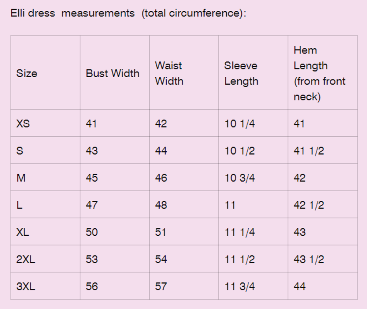Click waist width value 57 for 3XL
The image size is (367, 309).
click(161, 287)
